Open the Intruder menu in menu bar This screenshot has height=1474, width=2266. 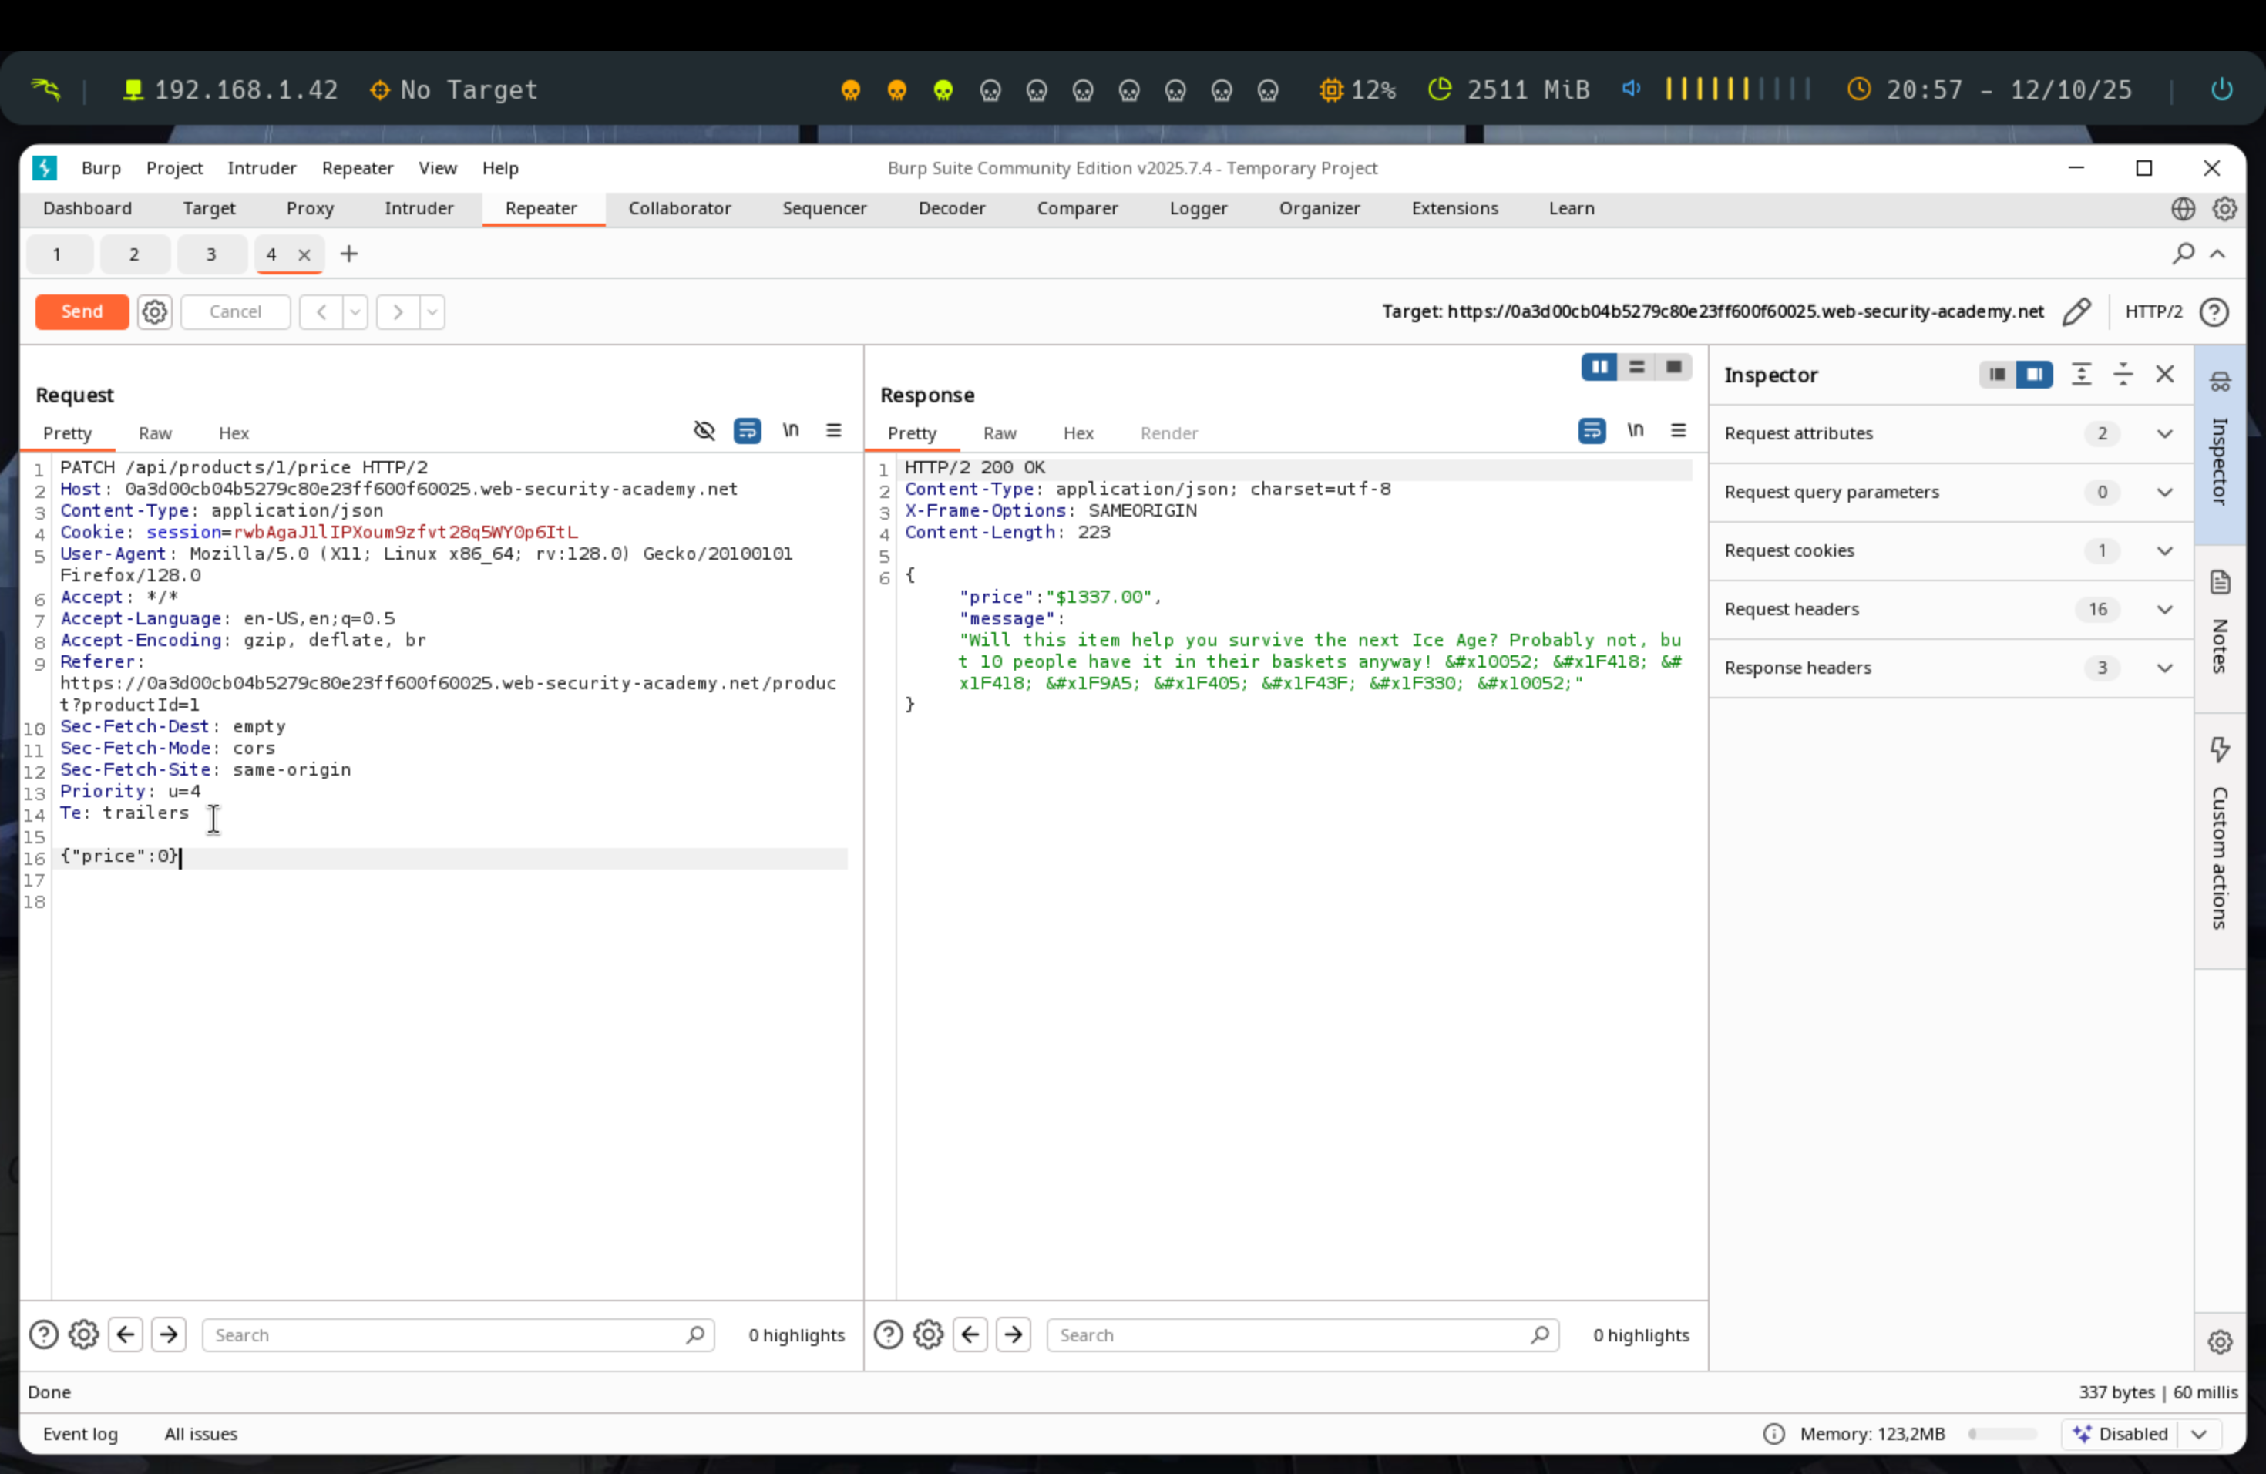pos(261,167)
